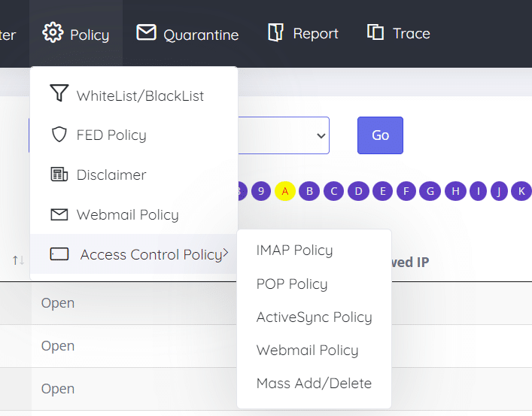Click the FED Policy shield icon
The image size is (532, 416).
tap(59, 135)
